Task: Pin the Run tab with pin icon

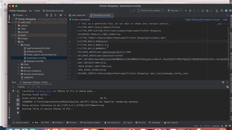Action: 13,91
